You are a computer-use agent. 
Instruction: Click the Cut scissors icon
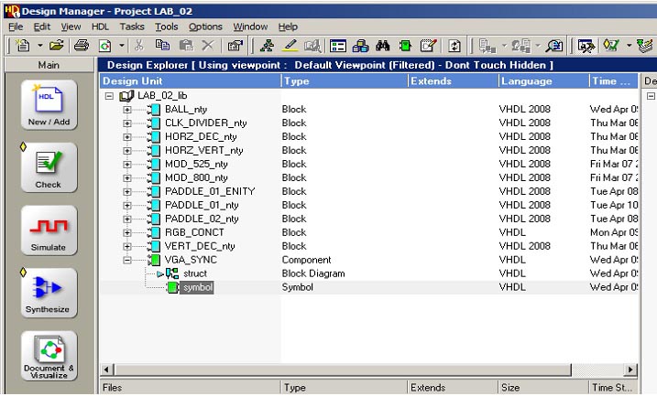(x=139, y=45)
